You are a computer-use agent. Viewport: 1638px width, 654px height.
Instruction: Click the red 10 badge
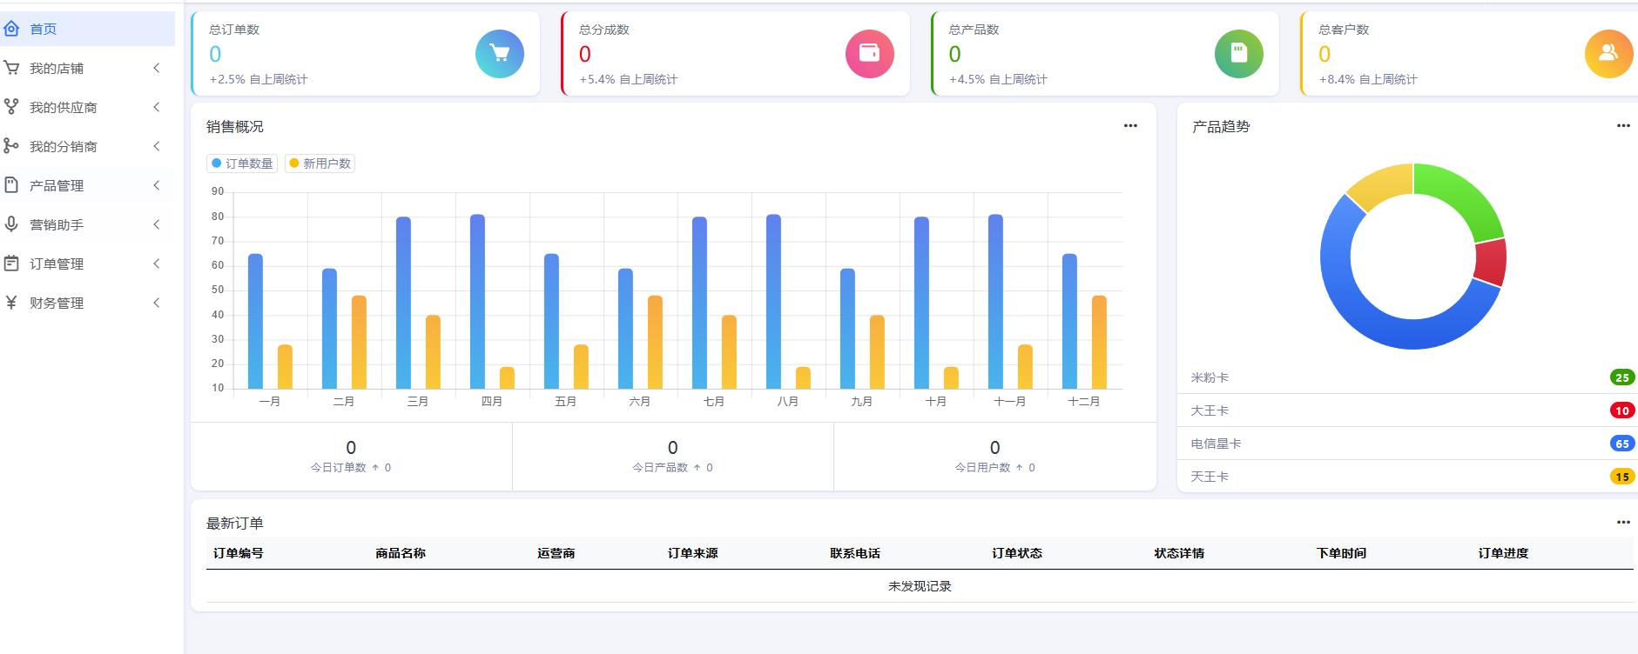tap(1622, 410)
